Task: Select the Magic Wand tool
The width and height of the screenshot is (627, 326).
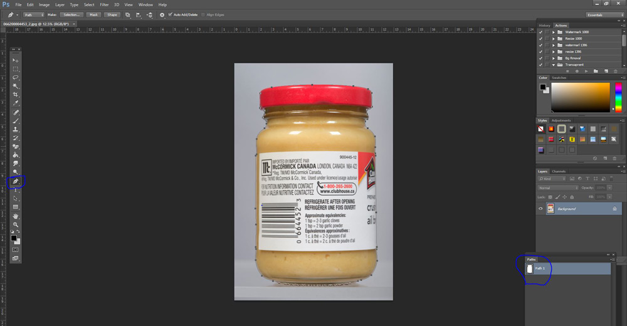Action: pos(16,87)
